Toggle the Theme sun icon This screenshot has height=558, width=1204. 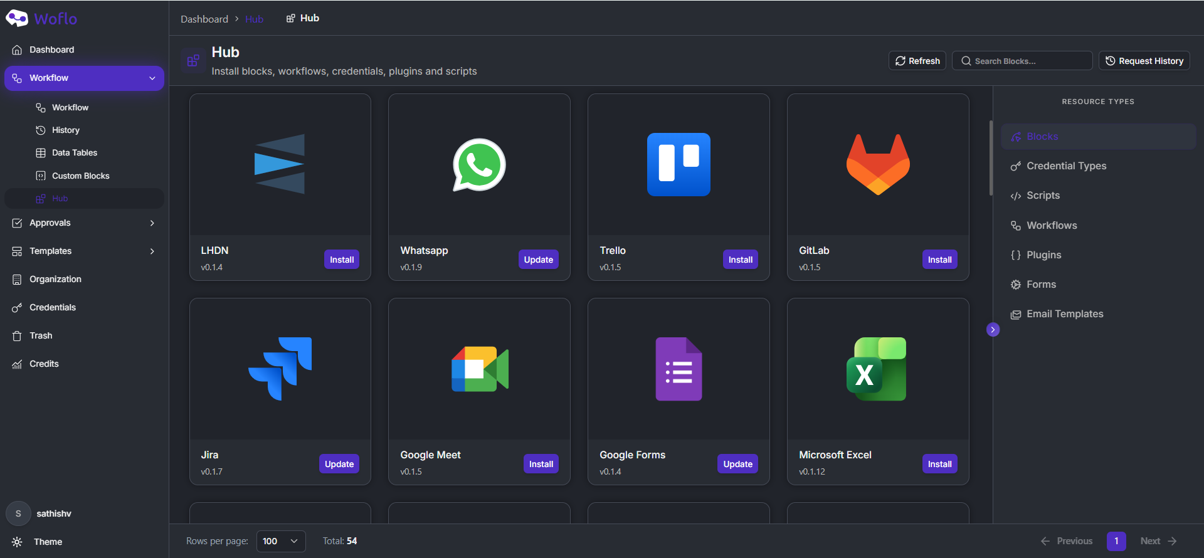click(17, 542)
